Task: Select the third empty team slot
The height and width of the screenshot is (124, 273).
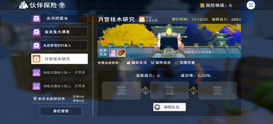Action: tap(217, 91)
